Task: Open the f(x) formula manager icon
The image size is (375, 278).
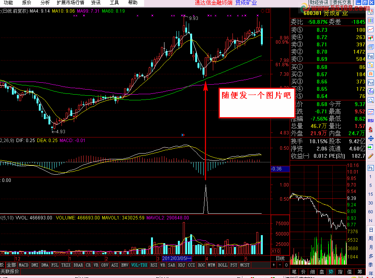Action: 370,92
